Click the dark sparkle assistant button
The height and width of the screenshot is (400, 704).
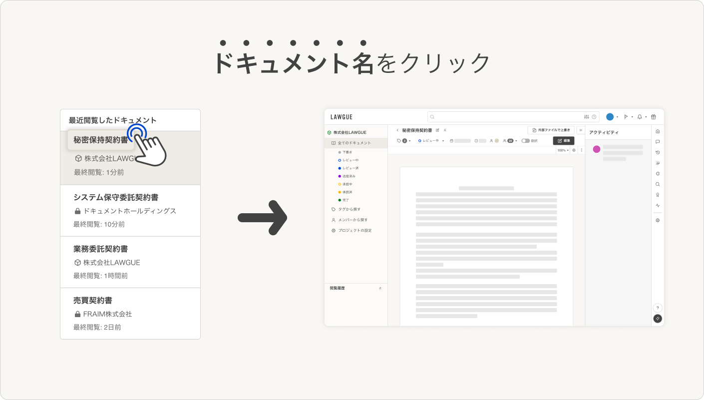point(658,319)
